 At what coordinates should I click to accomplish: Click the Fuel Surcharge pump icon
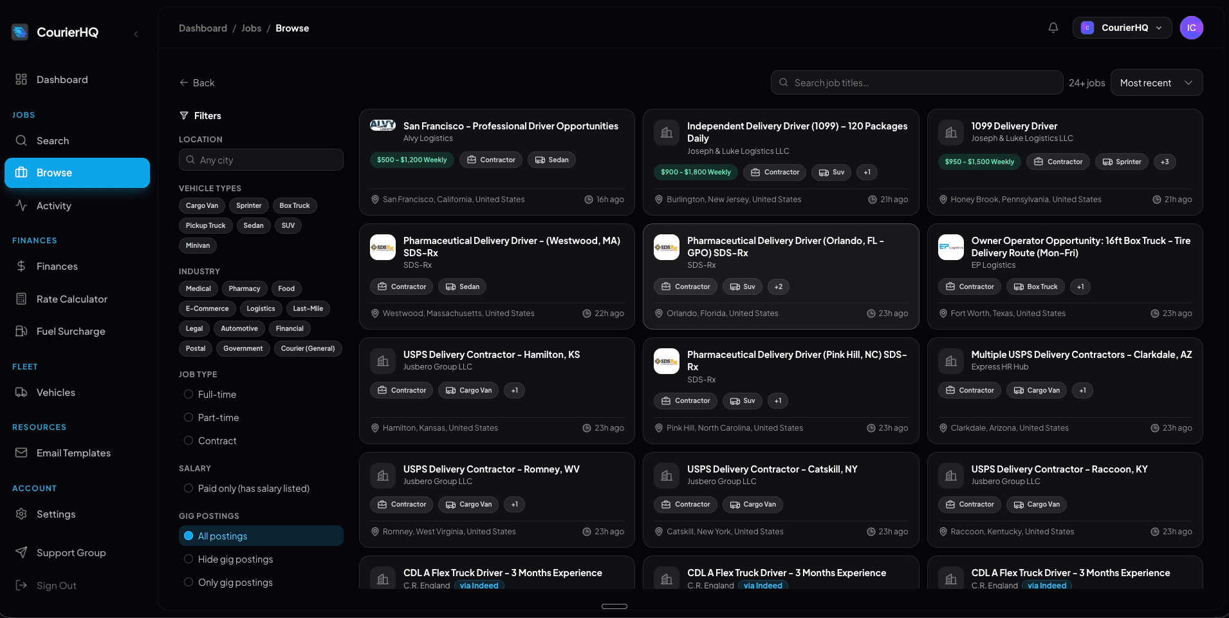[21, 331]
